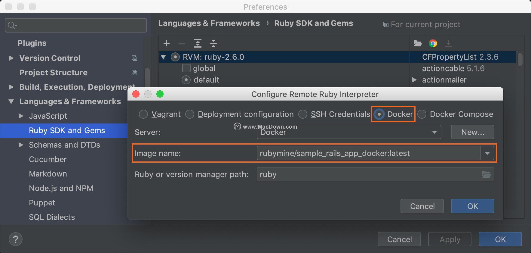Click OK in the Remote Interpreter dialog
The image size is (531, 253).
tap(472, 206)
